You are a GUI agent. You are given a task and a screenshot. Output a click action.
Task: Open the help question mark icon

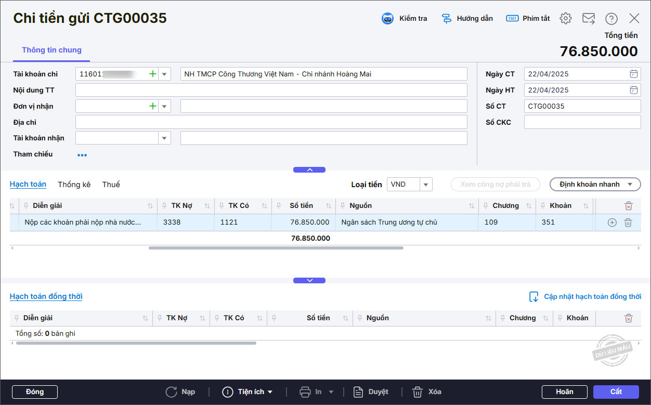coord(611,19)
